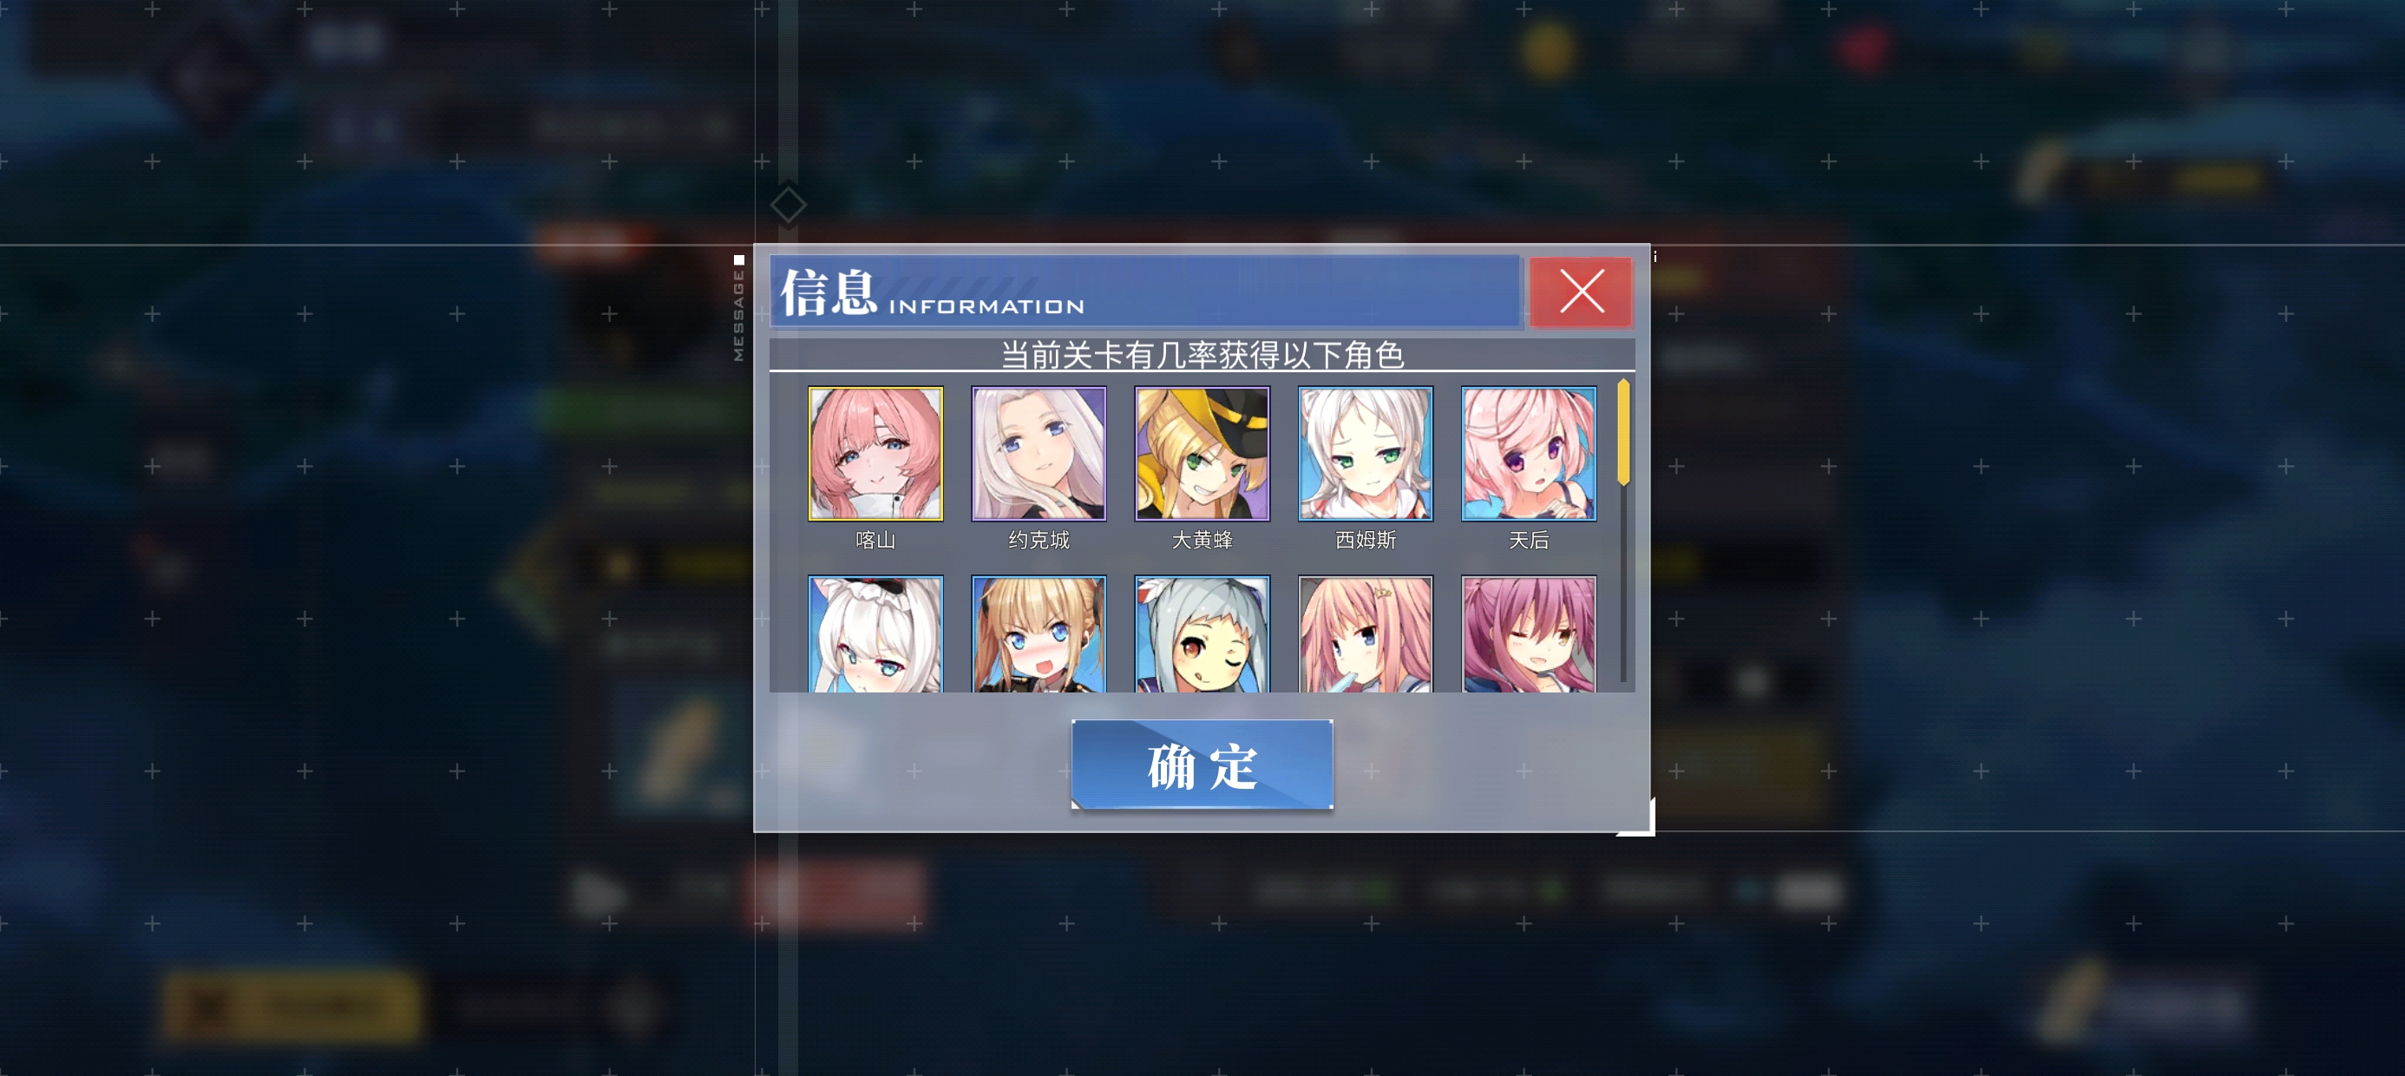
Task: Click the 喀山 name label
Action: [x=875, y=540]
